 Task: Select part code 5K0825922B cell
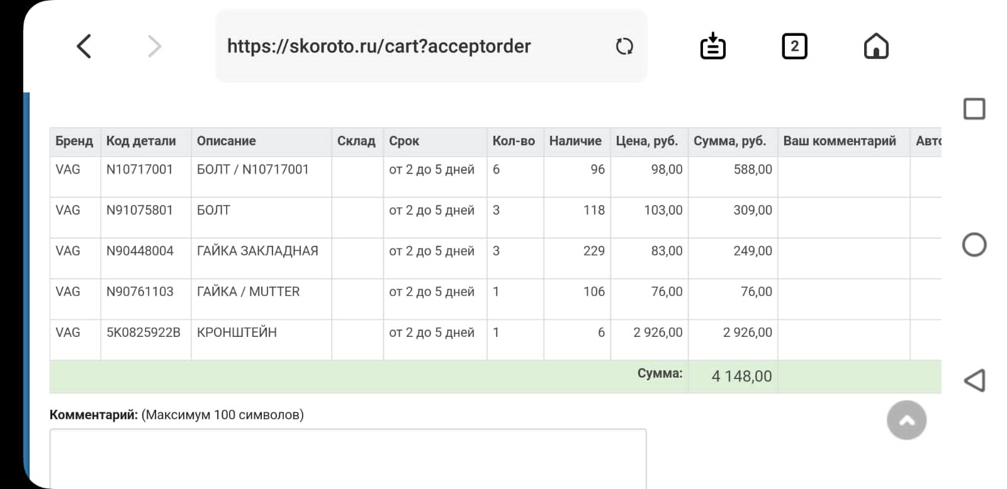143,332
